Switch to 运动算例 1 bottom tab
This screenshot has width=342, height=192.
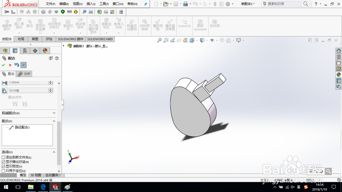(x=53, y=175)
